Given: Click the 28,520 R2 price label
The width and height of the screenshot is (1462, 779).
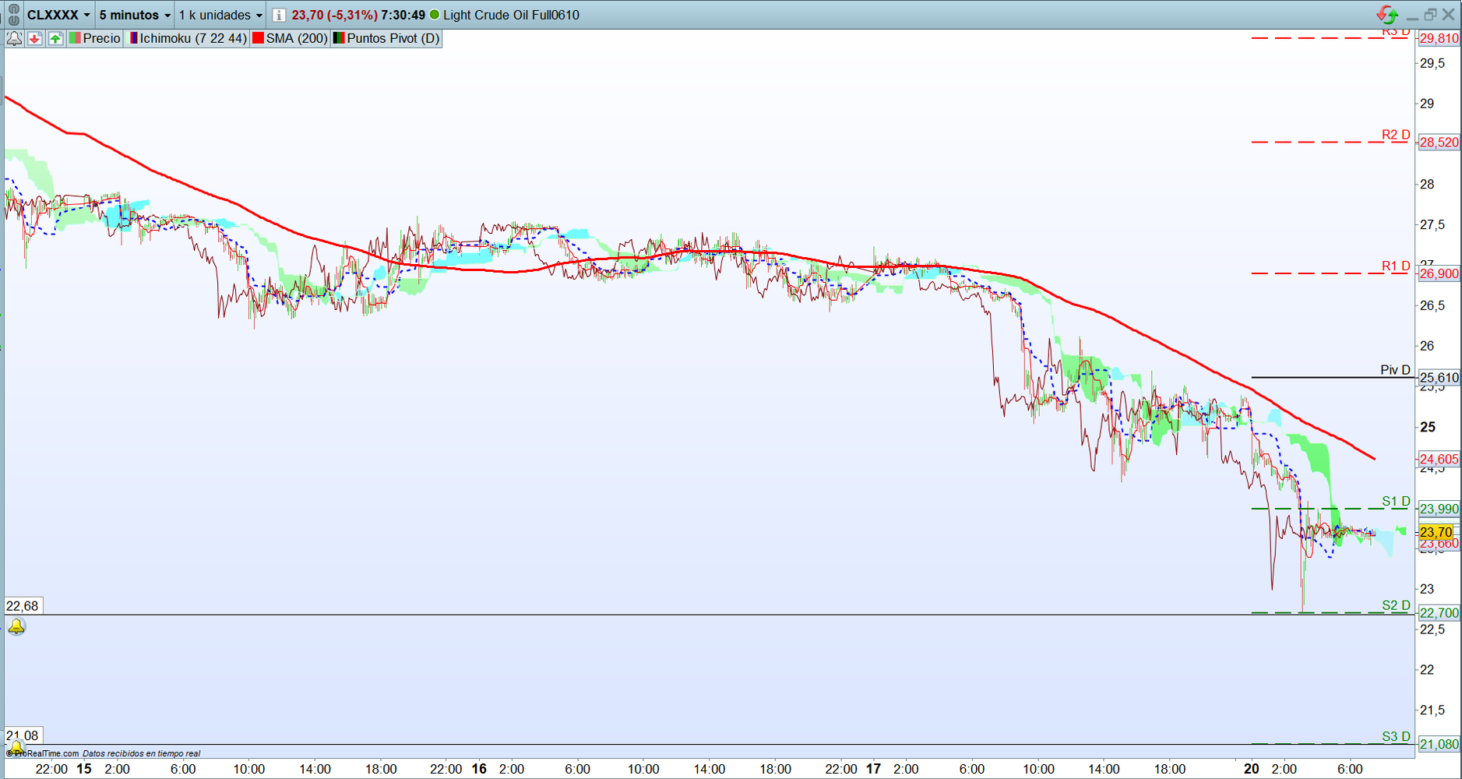Looking at the screenshot, I should click(x=1439, y=142).
